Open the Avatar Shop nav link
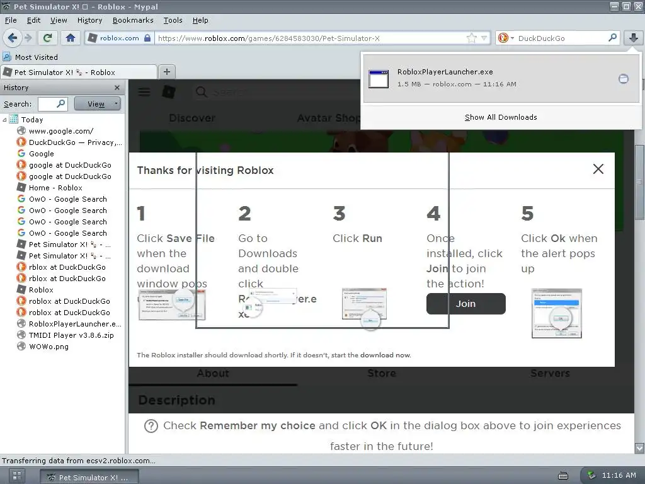The height and width of the screenshot is (484, 645). (329, 118)
